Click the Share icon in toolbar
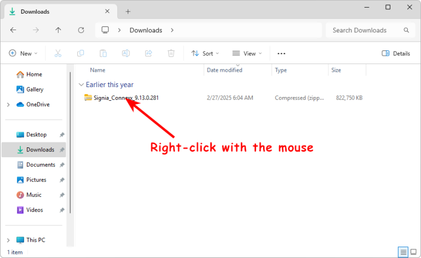The image size is (421, 258). pyautogui.click(x=148, y=53)
